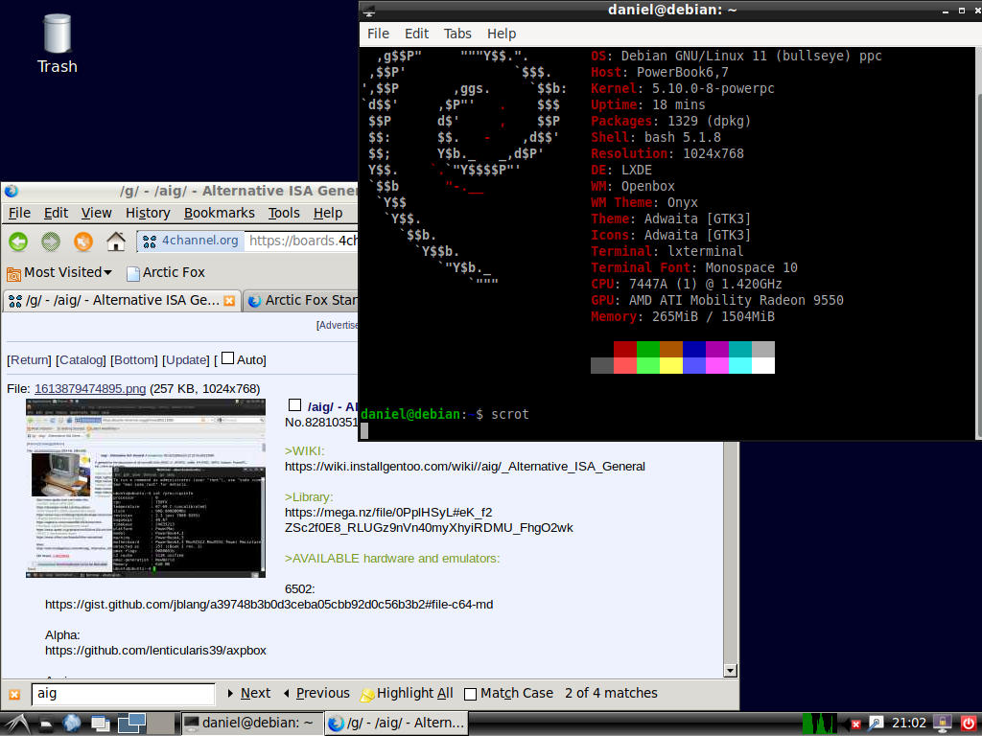Screen dimensions: 982x736
Task: Launch file manager from taskbar
Action: click(x=47, y=724)
